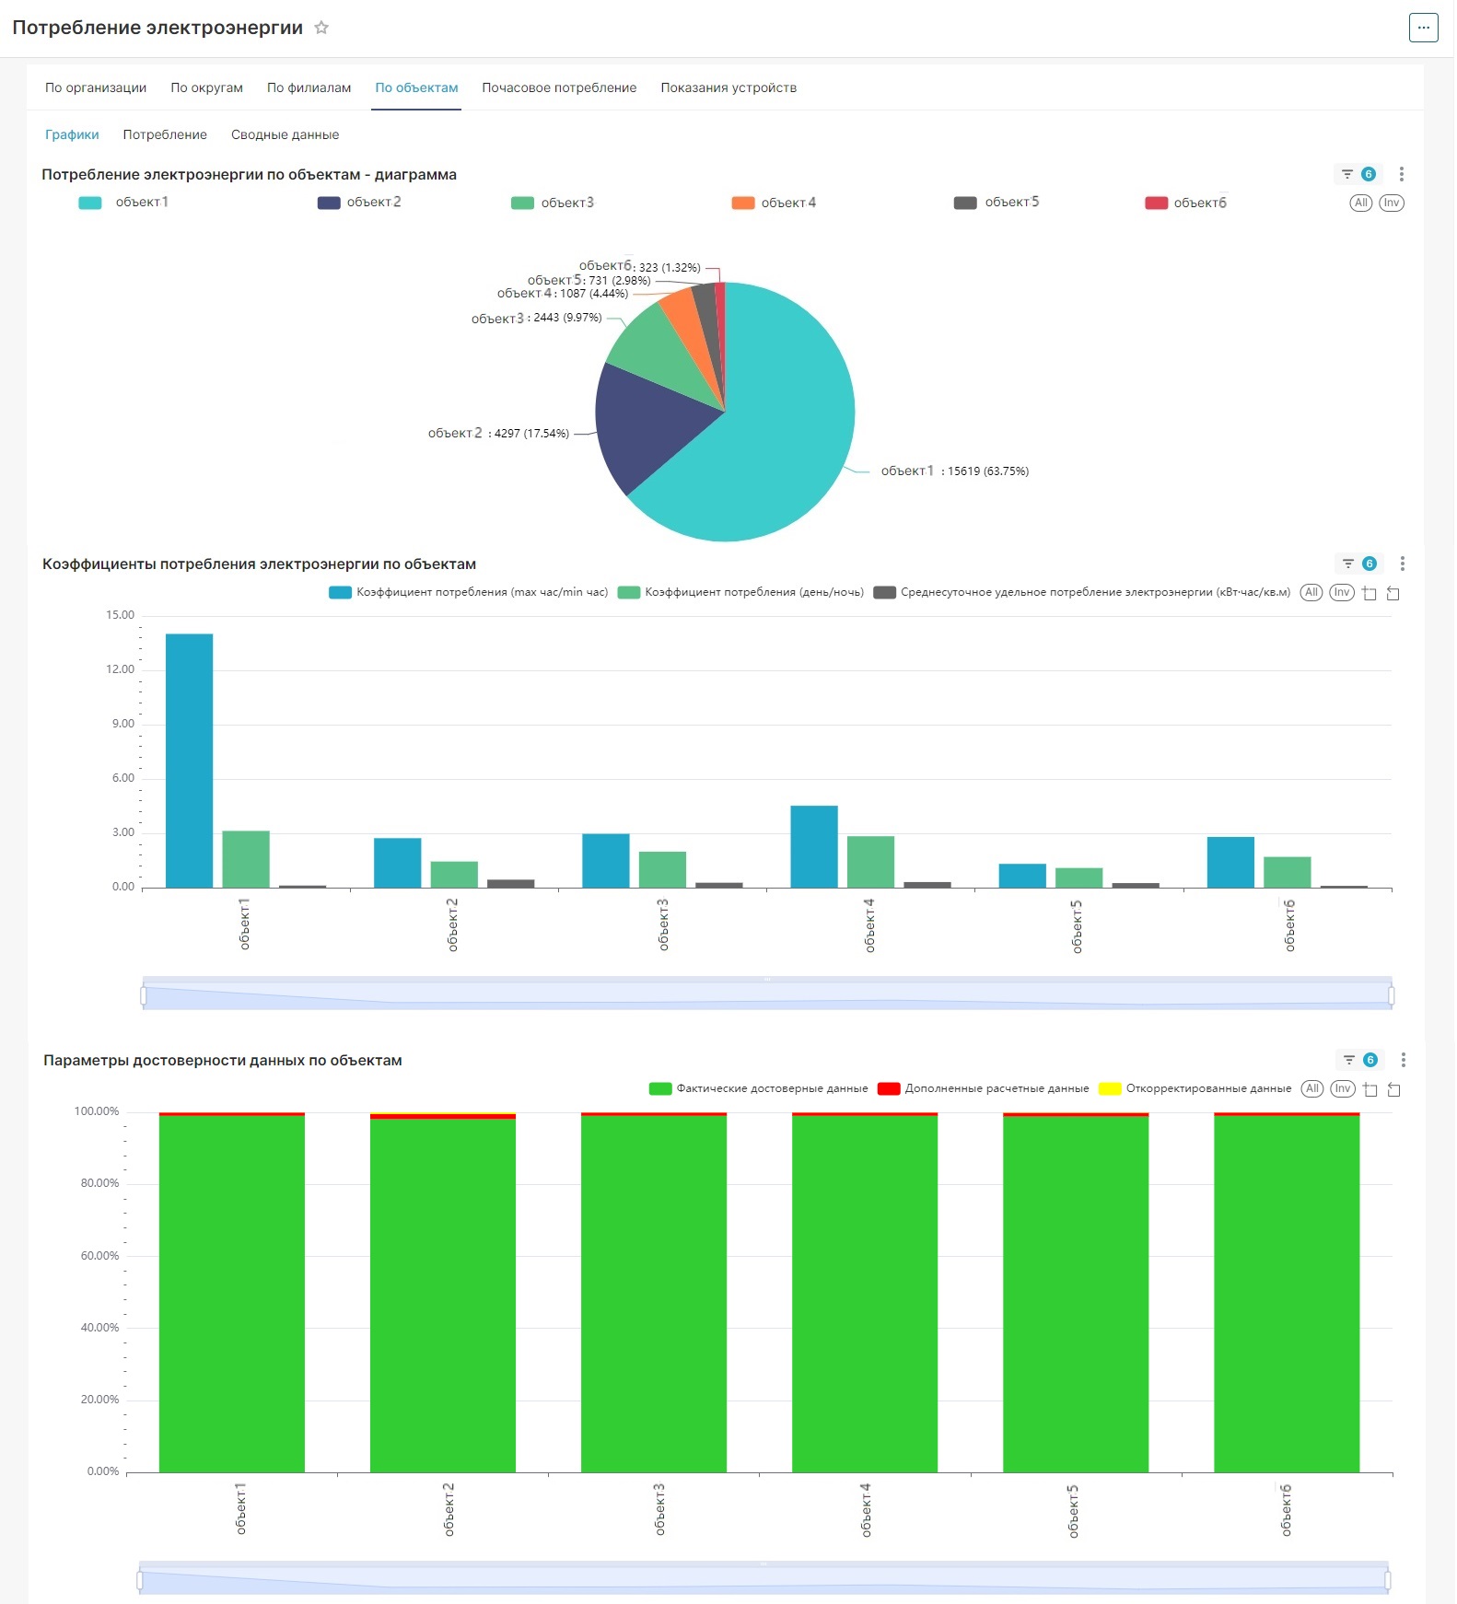Click the pie label объект1: 15619 (63.75%)
The width and height of the screenshot is (1457, 1604).
pos(955,471)
